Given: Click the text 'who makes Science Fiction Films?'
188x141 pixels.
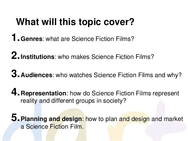Looking at the screenshot, I should coord(106,57).
